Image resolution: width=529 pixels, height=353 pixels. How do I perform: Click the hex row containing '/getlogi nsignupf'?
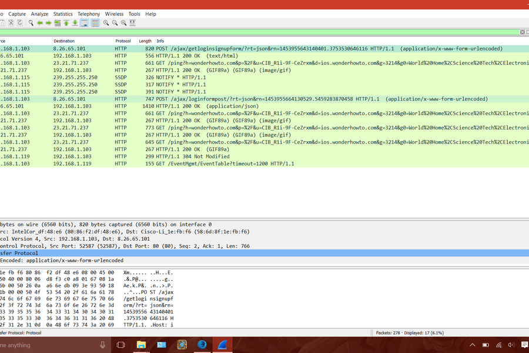87,299
